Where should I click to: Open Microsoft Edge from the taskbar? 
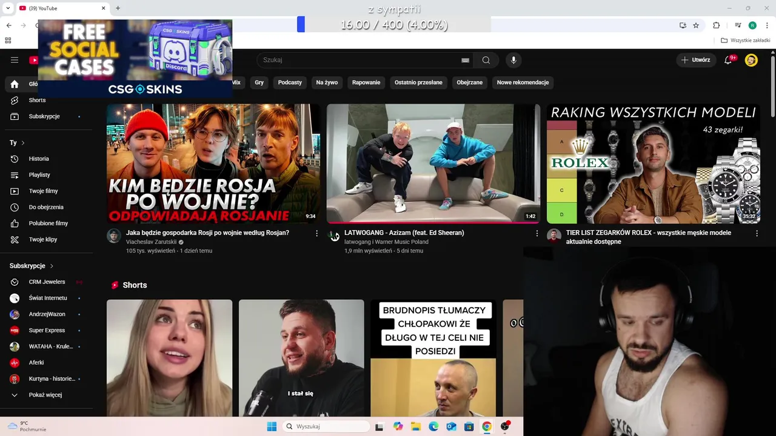tap(433, 426)
